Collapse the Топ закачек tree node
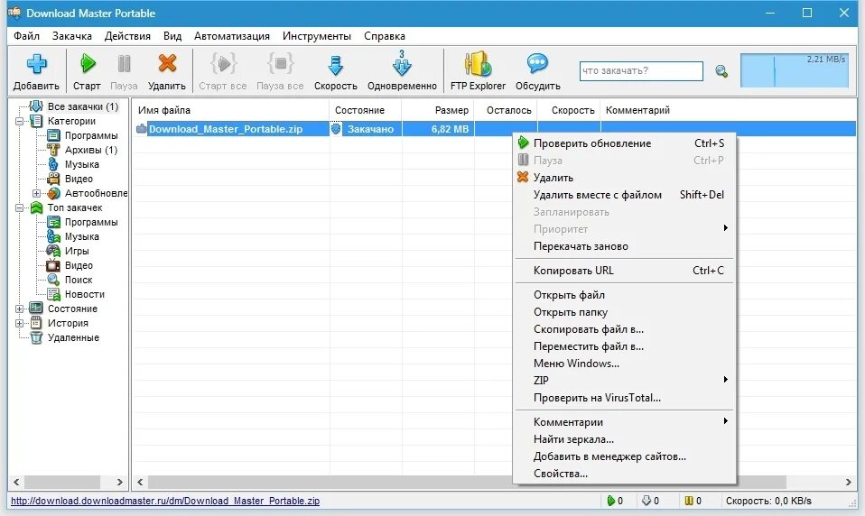 pyautogui.click(x=19, y=207)
